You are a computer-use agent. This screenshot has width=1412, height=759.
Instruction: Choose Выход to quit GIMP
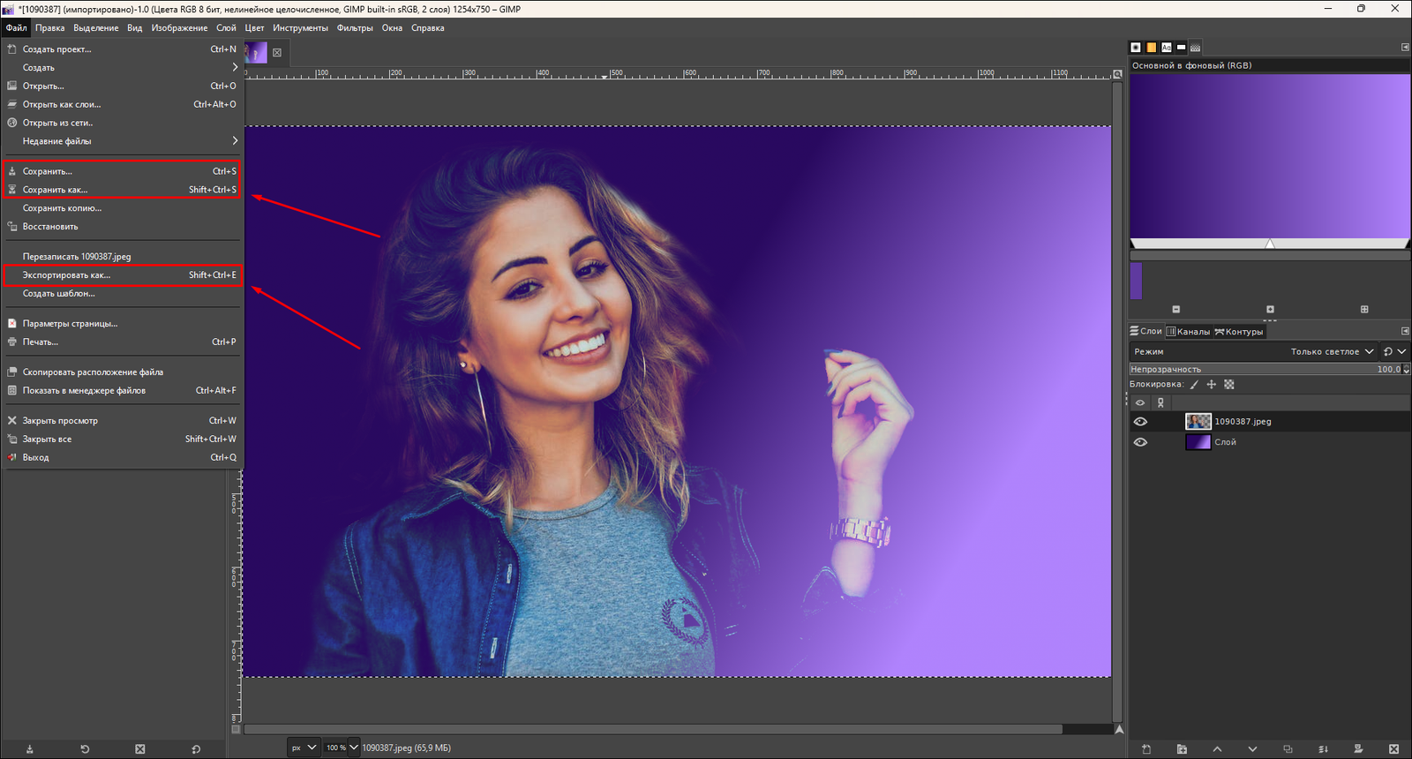coord(123,458)
